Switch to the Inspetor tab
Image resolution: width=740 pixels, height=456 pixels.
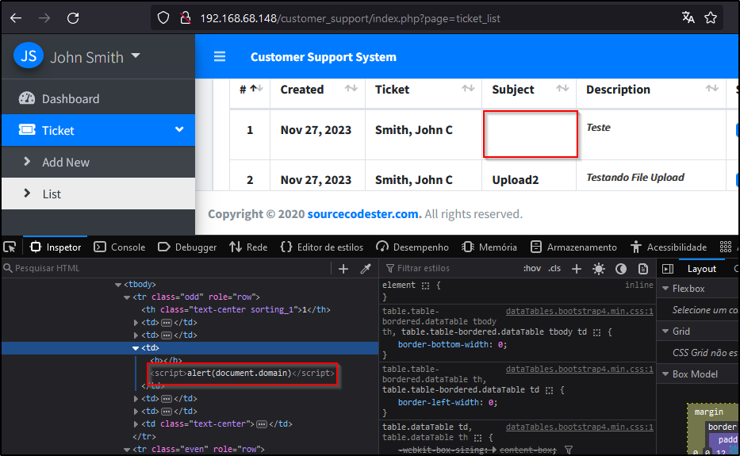pos(56,247)
